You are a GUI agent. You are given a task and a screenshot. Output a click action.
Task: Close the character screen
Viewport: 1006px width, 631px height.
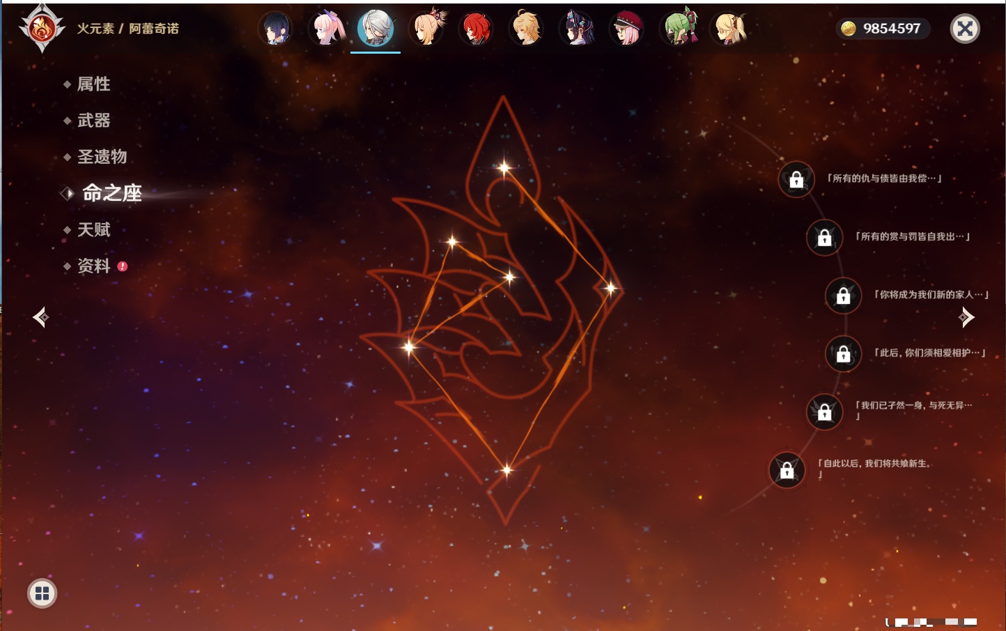point(965,29)
